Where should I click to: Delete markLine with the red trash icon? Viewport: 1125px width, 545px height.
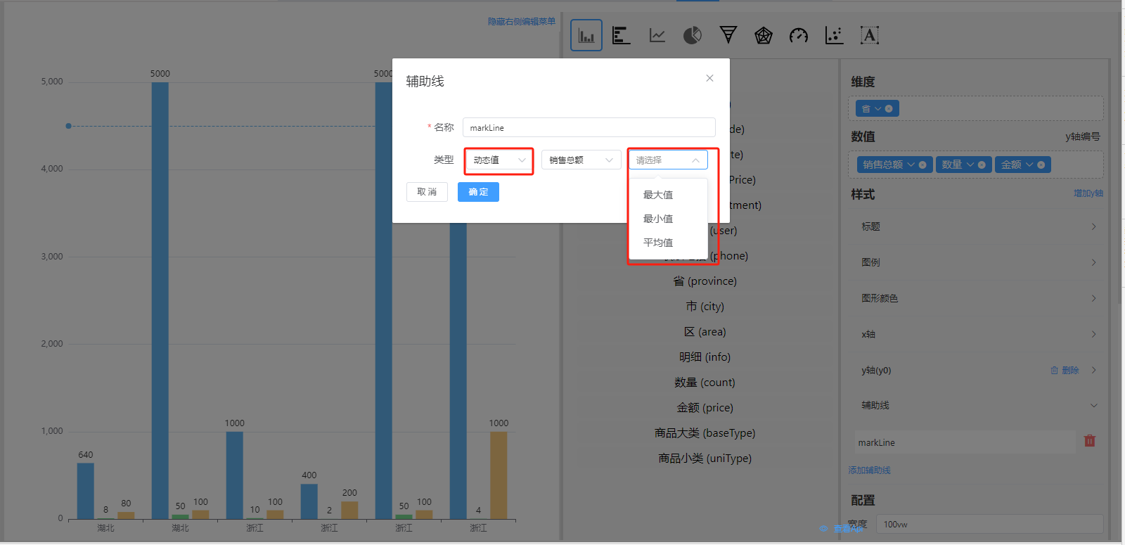click(x=1090, y=441)
